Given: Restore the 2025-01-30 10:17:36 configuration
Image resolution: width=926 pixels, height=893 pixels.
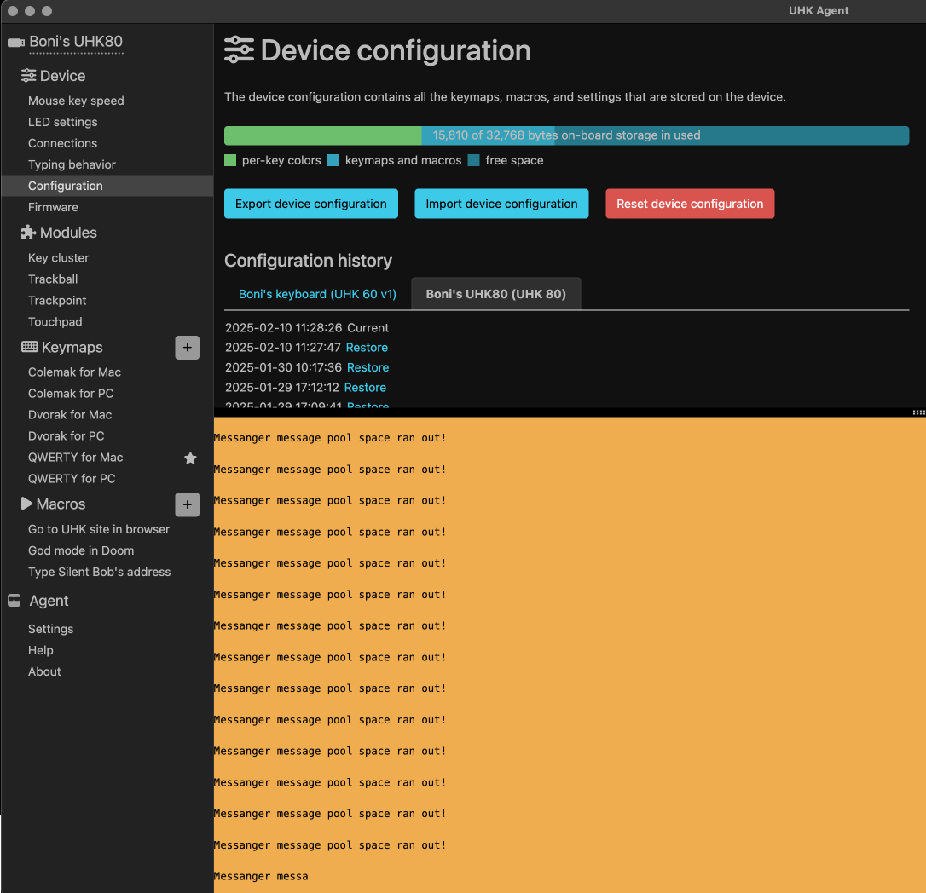Looking at the screenshot, I should coord(368,367).
